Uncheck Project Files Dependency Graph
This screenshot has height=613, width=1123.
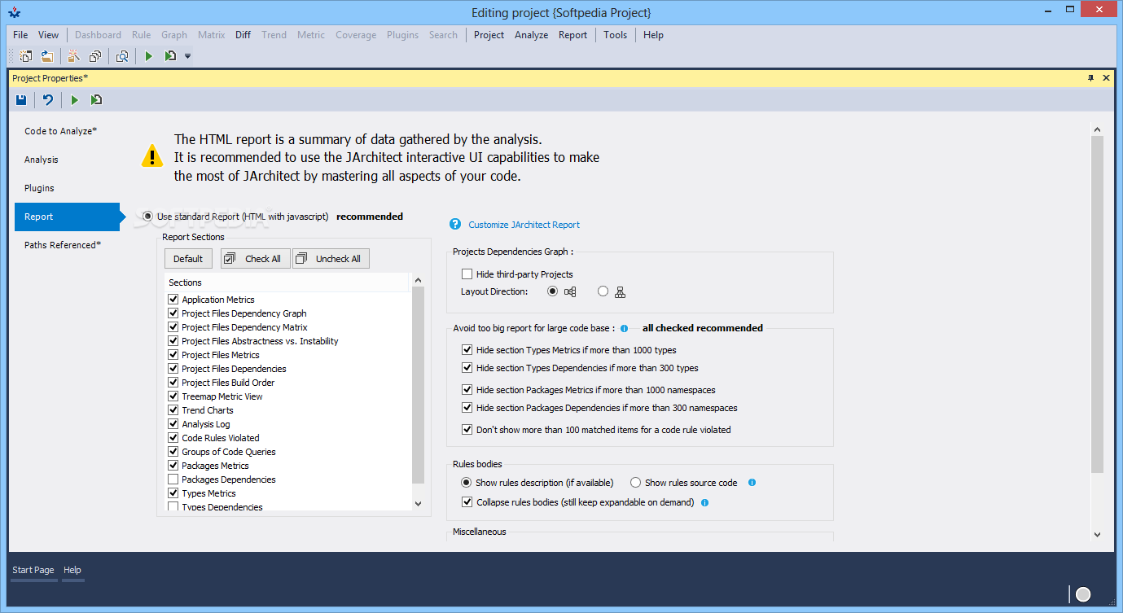coord(173,313)
